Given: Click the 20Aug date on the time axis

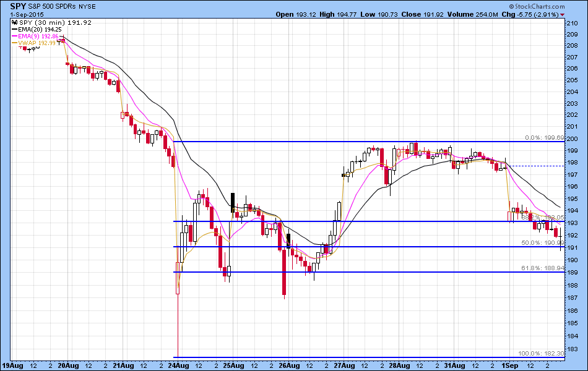Looking at the screenshot, I should (x=68, y=366).
